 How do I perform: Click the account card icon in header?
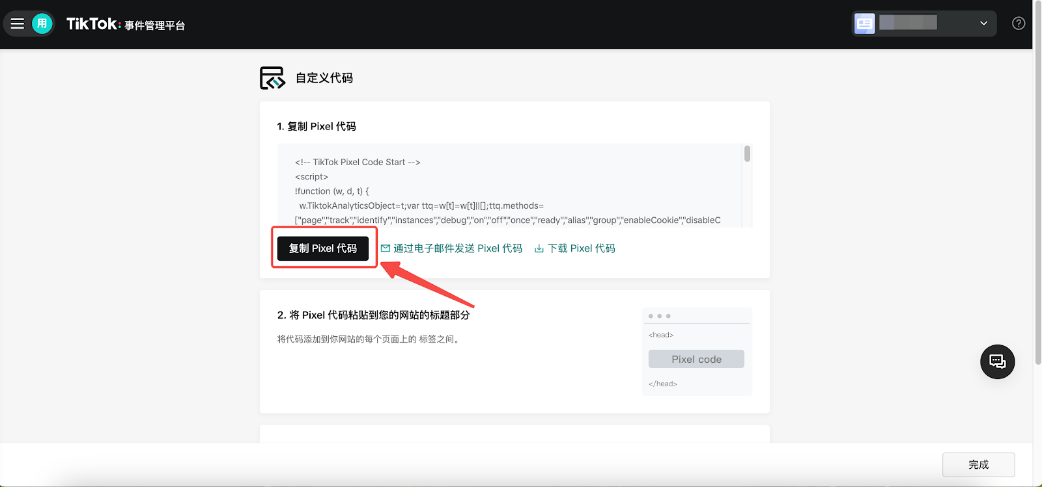point(864,23)
